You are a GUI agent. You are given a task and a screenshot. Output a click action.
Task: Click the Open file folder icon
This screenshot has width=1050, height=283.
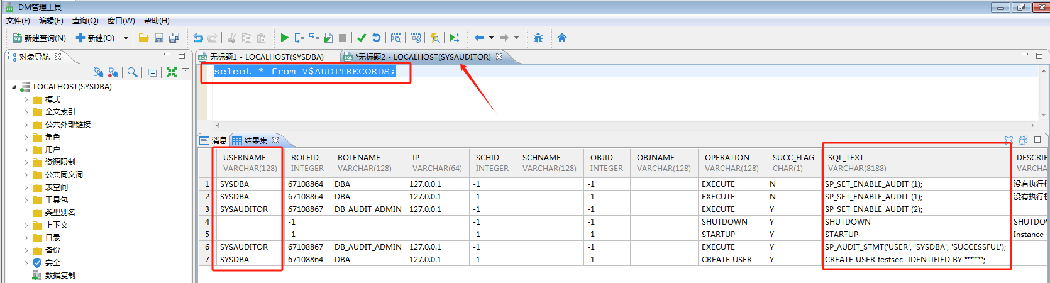coord(143,38)
